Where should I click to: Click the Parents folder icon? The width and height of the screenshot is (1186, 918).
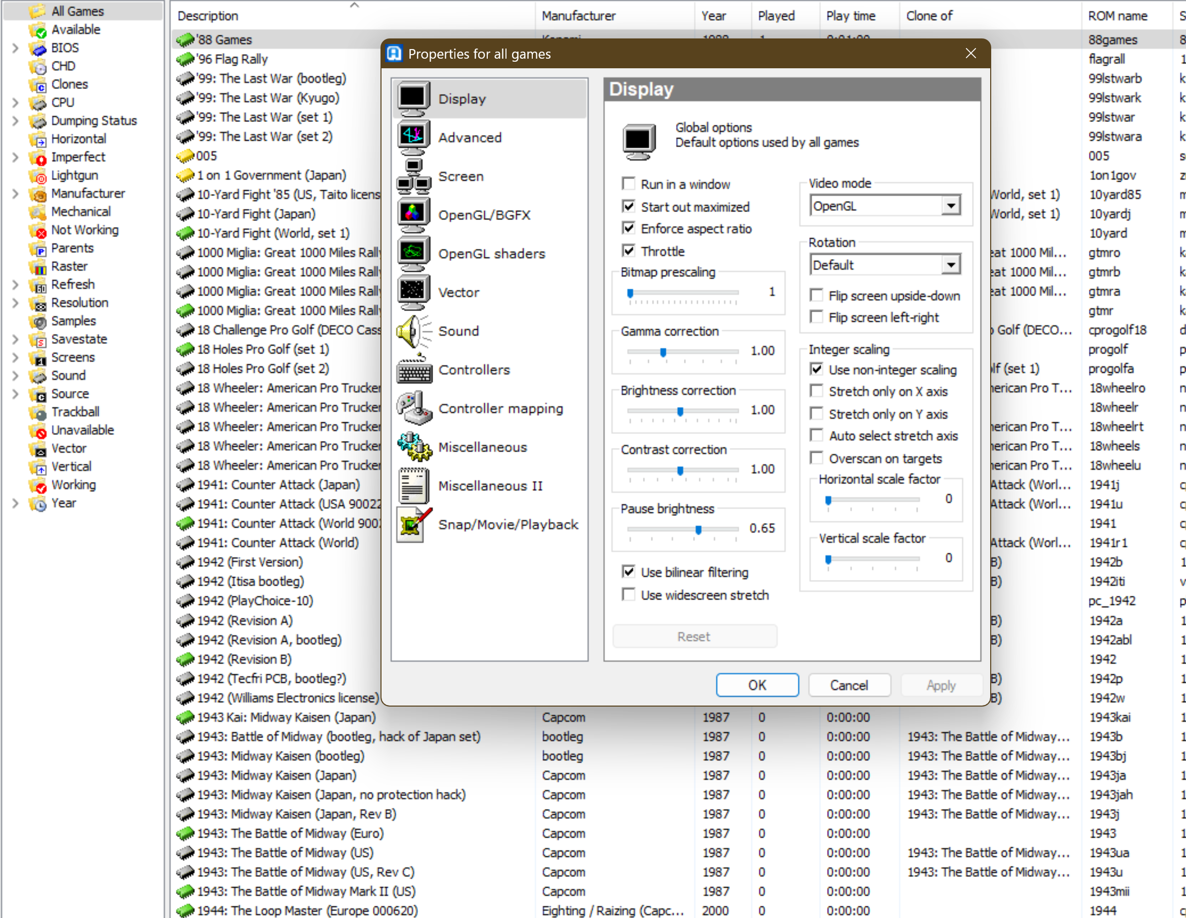coord(37,249)
